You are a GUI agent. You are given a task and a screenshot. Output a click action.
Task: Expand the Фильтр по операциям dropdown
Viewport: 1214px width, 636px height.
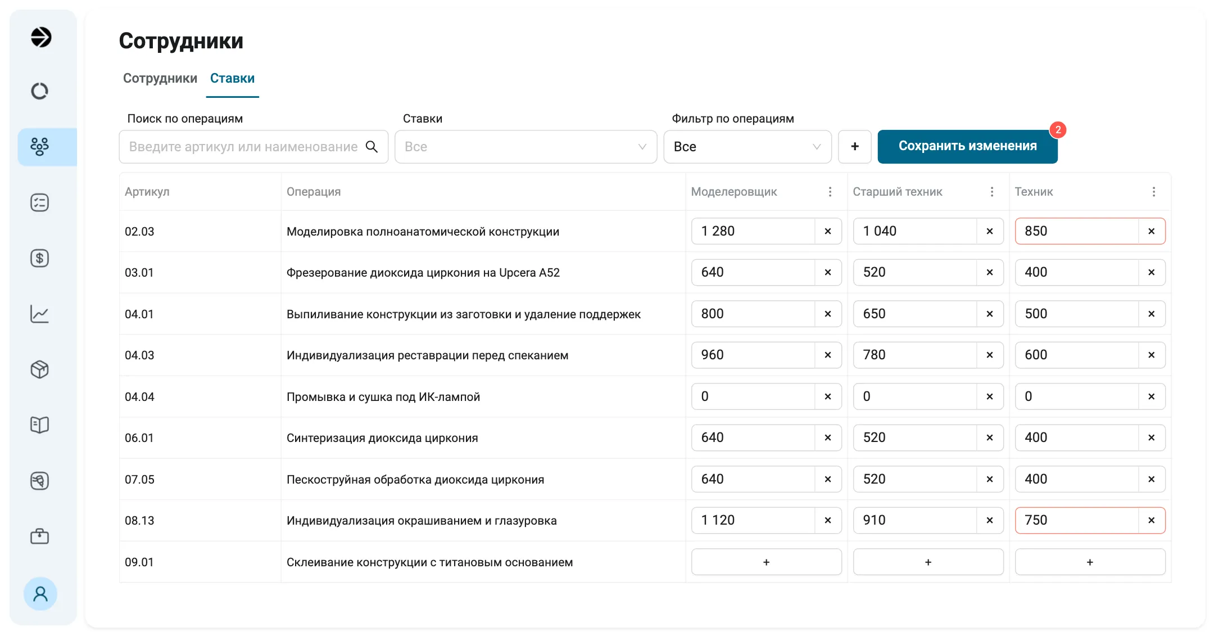tap(748, 147)
